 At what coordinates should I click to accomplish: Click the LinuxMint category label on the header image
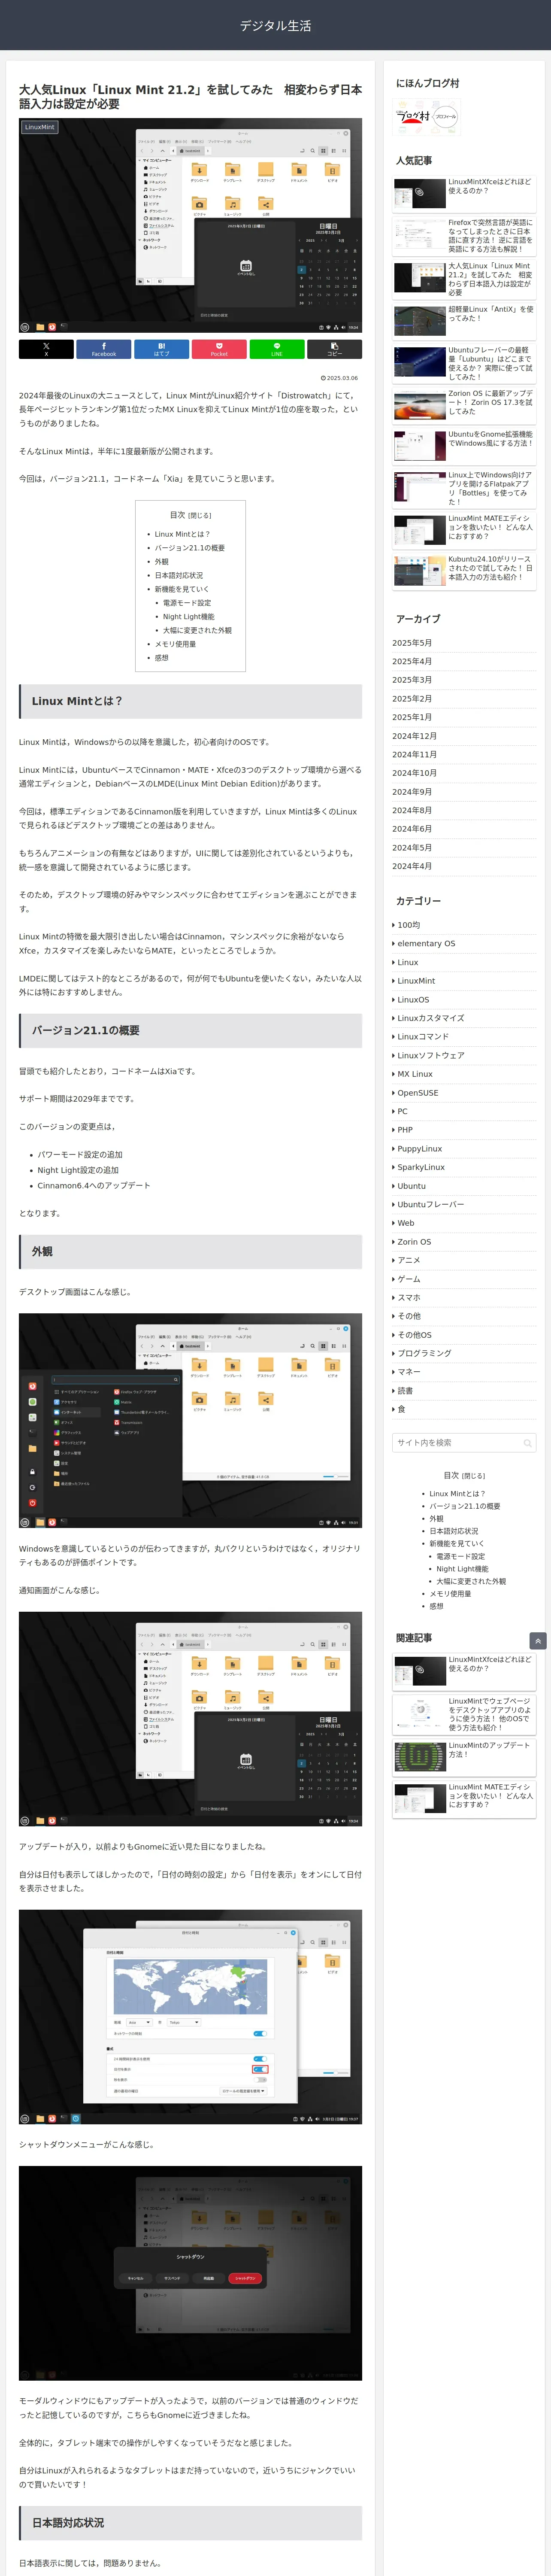(x=40, y=127)
